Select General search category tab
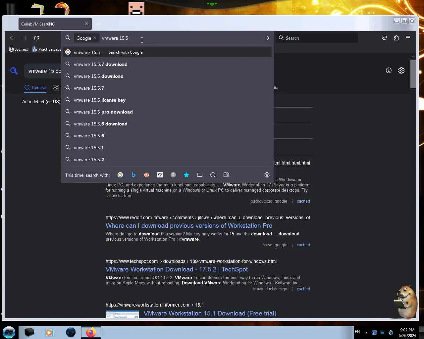The height and width of the screenshot is (339, 424). tap(35, 88)
